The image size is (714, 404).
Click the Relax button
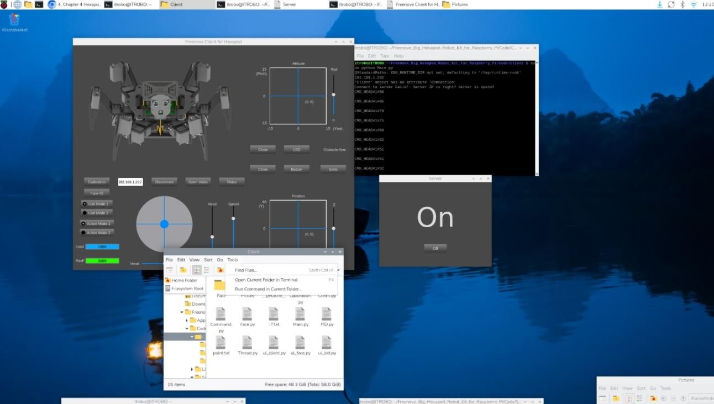232,182
